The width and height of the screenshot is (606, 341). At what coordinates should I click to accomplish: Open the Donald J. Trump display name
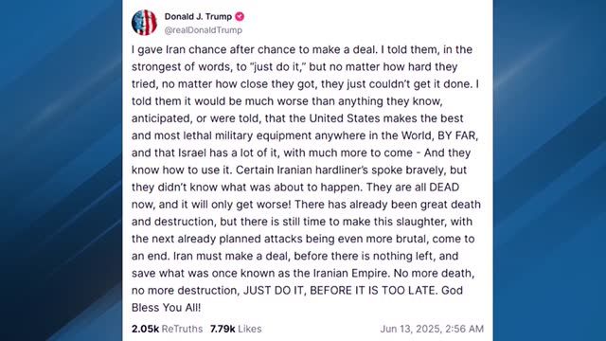[198, 17]
